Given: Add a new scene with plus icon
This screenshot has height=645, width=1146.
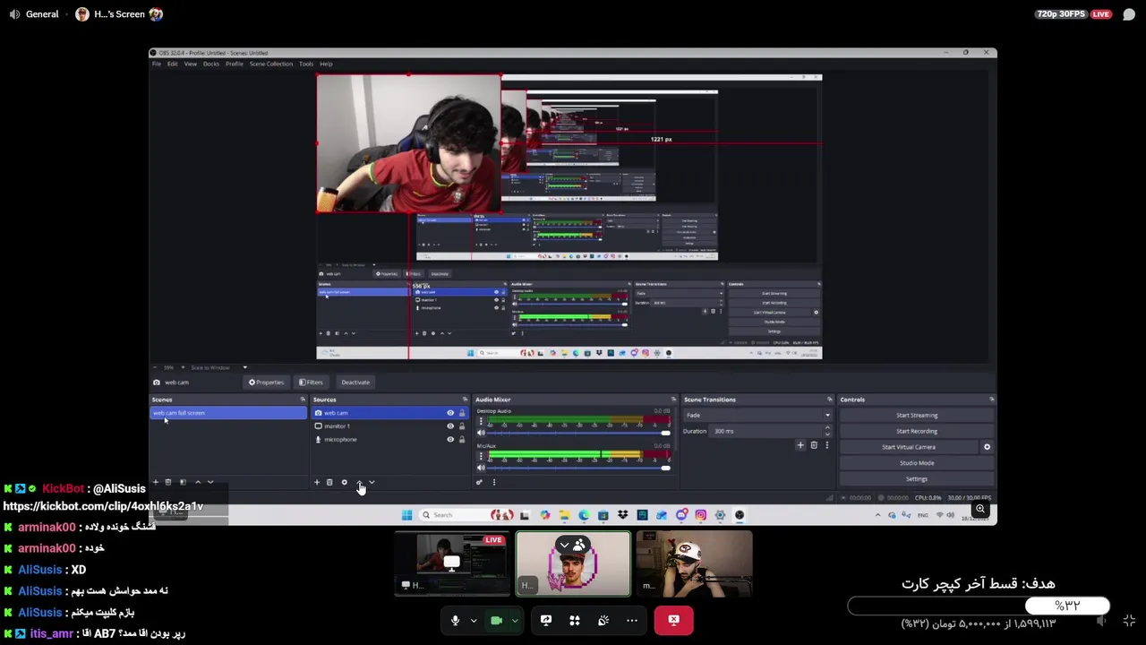Looking at the screenshot, I should coord(155,482).
